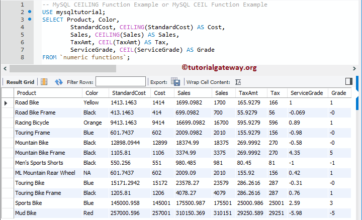Select the Racing Bicycle product cell
The height and width of the screenshot is (220, 362).
coord(32,123)
